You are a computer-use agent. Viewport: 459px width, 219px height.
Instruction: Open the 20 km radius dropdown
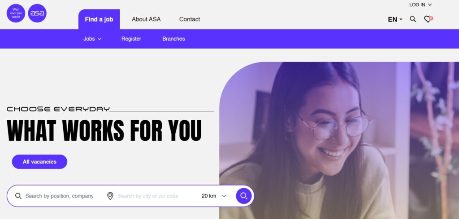point(214,196)
